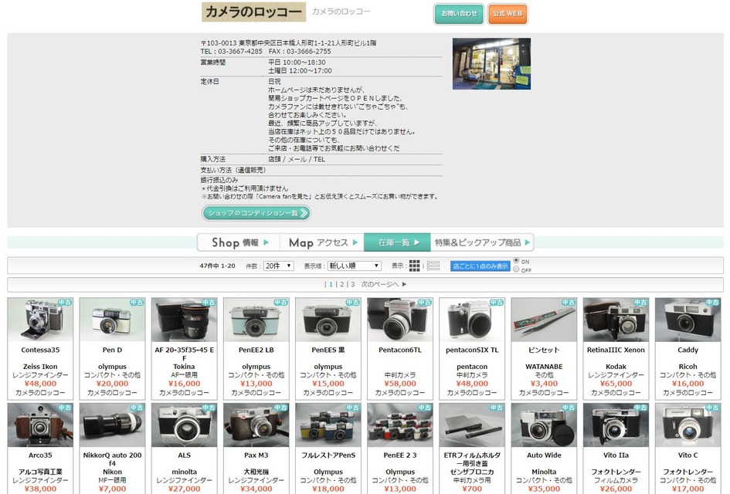Open the pentaconSIX TL camera thumbnail
The width and height of the screenshot is (730, 494).
point(472,320)
